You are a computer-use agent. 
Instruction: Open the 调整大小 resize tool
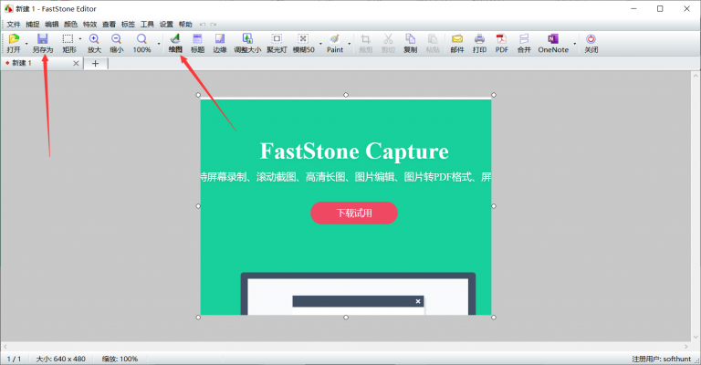(247, 43)
